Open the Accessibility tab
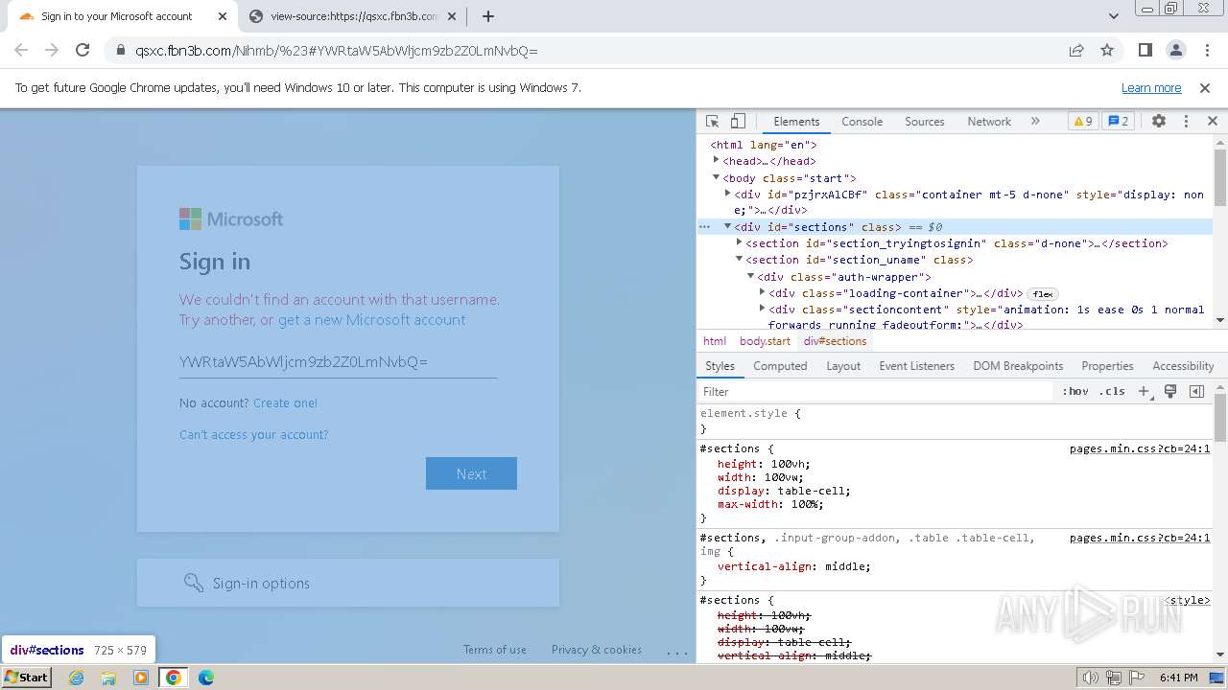 1183,366
